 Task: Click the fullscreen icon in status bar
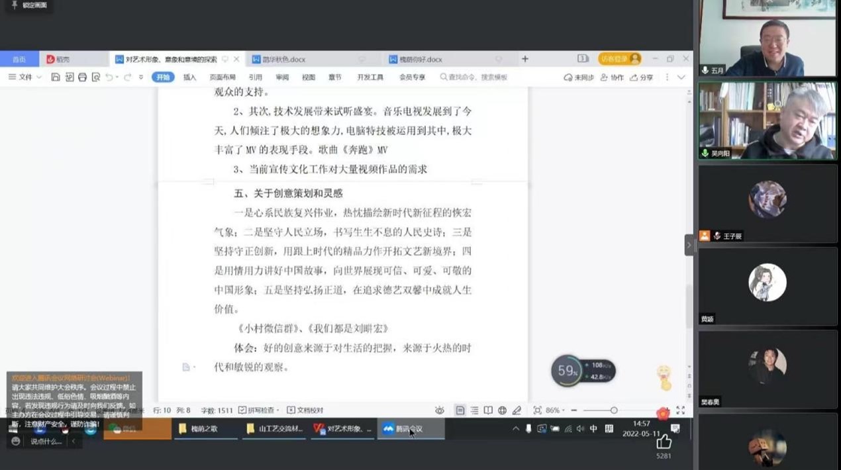pos(680,410)
